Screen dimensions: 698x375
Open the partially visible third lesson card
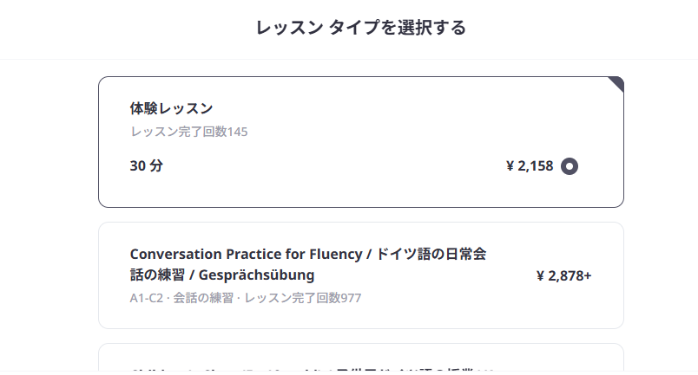coord(361,357)
